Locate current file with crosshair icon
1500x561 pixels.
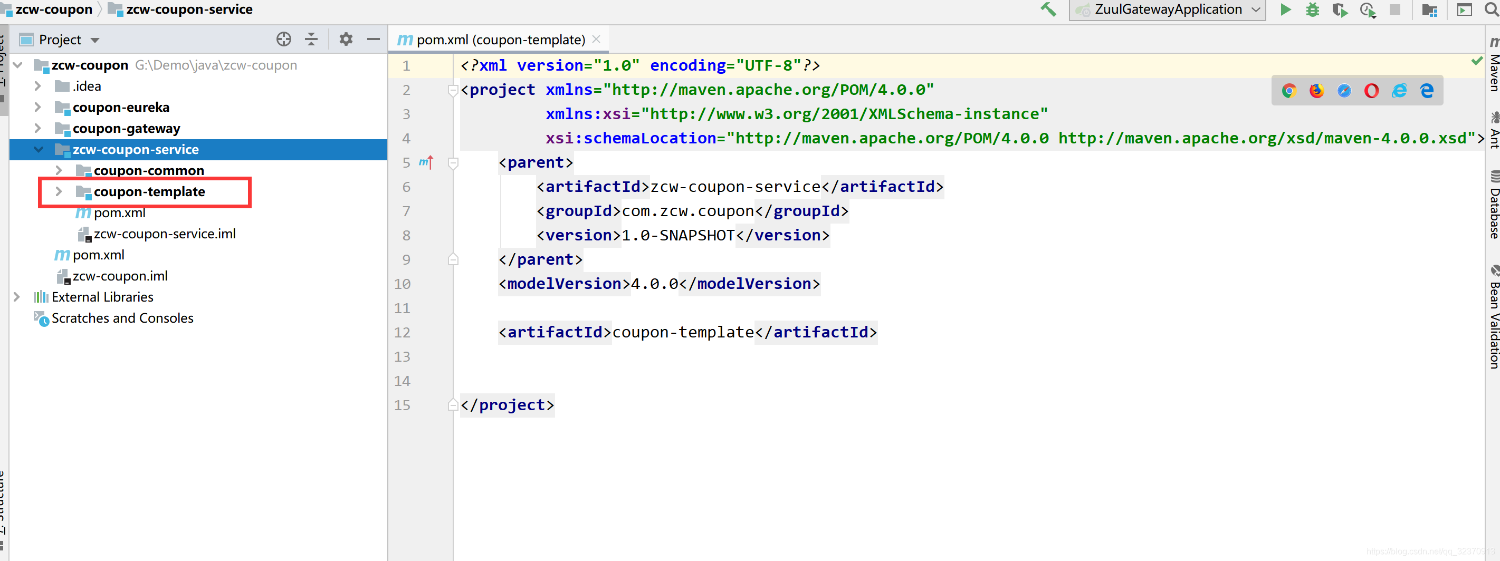283,39
